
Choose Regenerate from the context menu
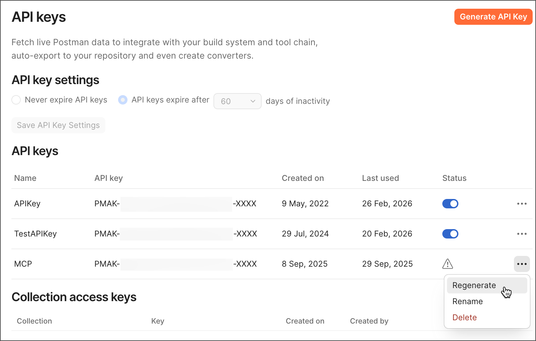click(474, 285)
